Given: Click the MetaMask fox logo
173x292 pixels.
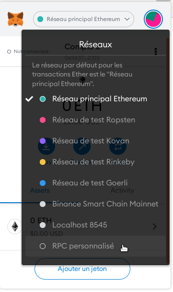Looking at the screenshot, I should click(15, 19).
